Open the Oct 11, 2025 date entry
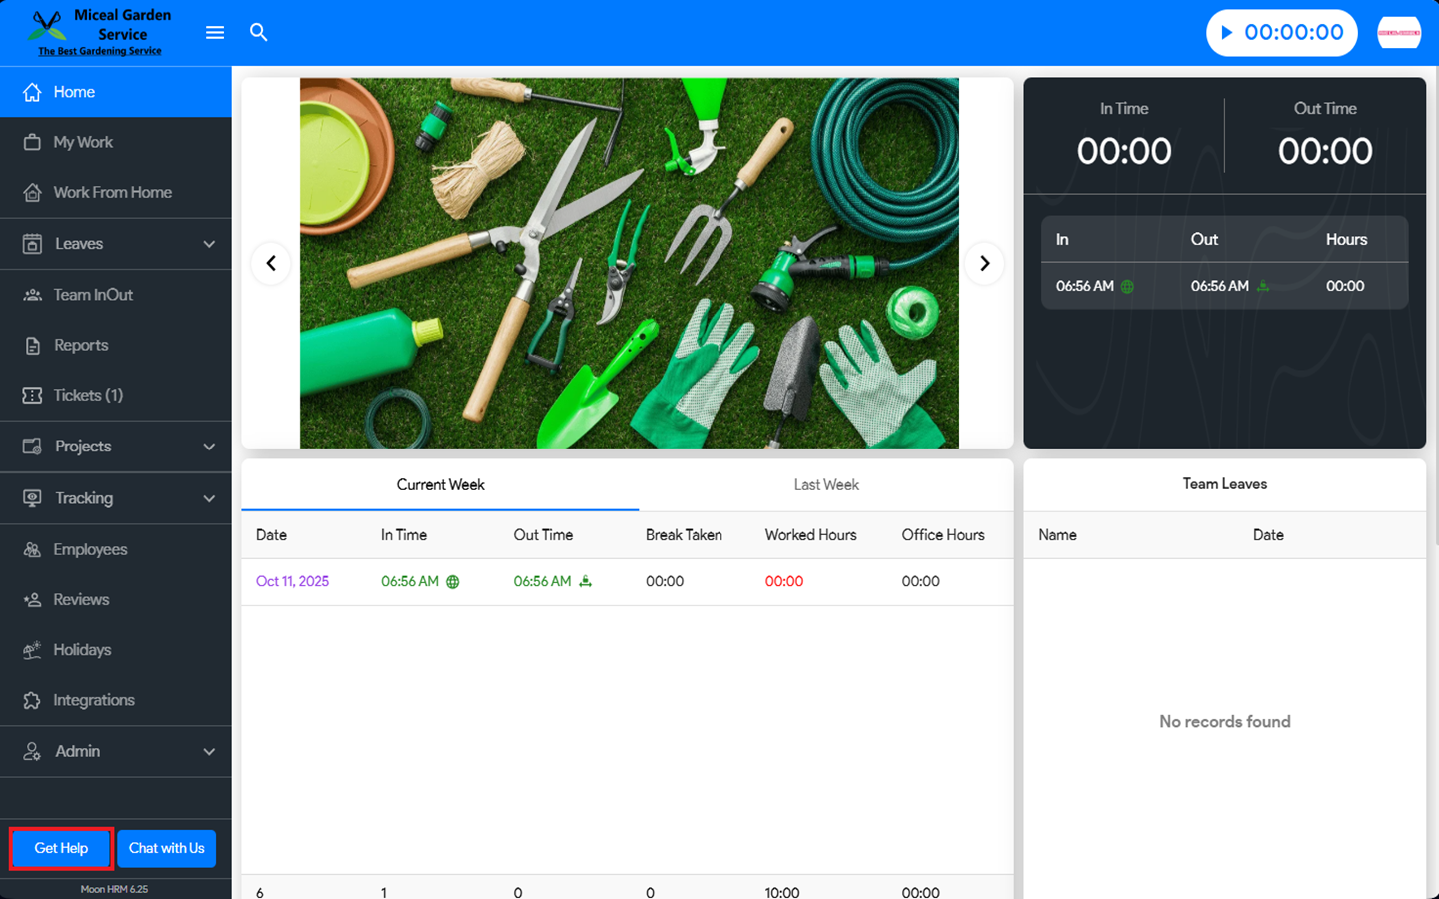The image size is (1439, 899). click(x=292, y=582)
